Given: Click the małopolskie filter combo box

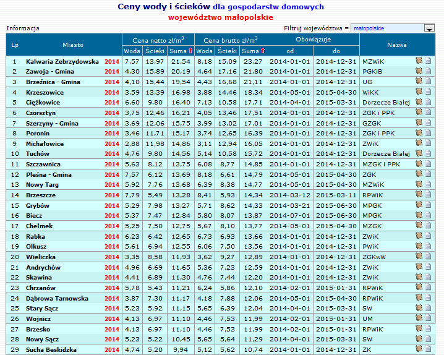Looking at the screenshot, I should pos(386,28).
